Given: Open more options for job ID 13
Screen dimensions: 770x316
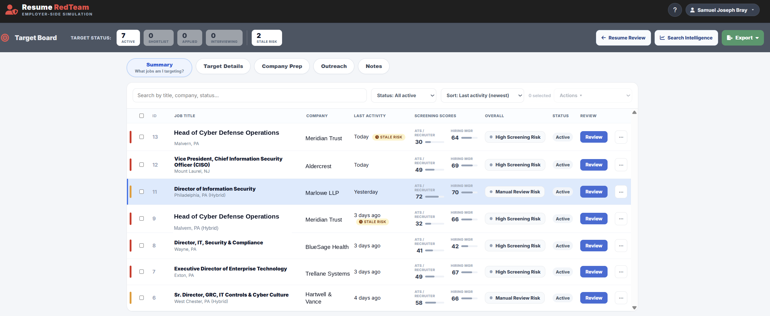Looking at the screenshot, I should click(621, 137).
